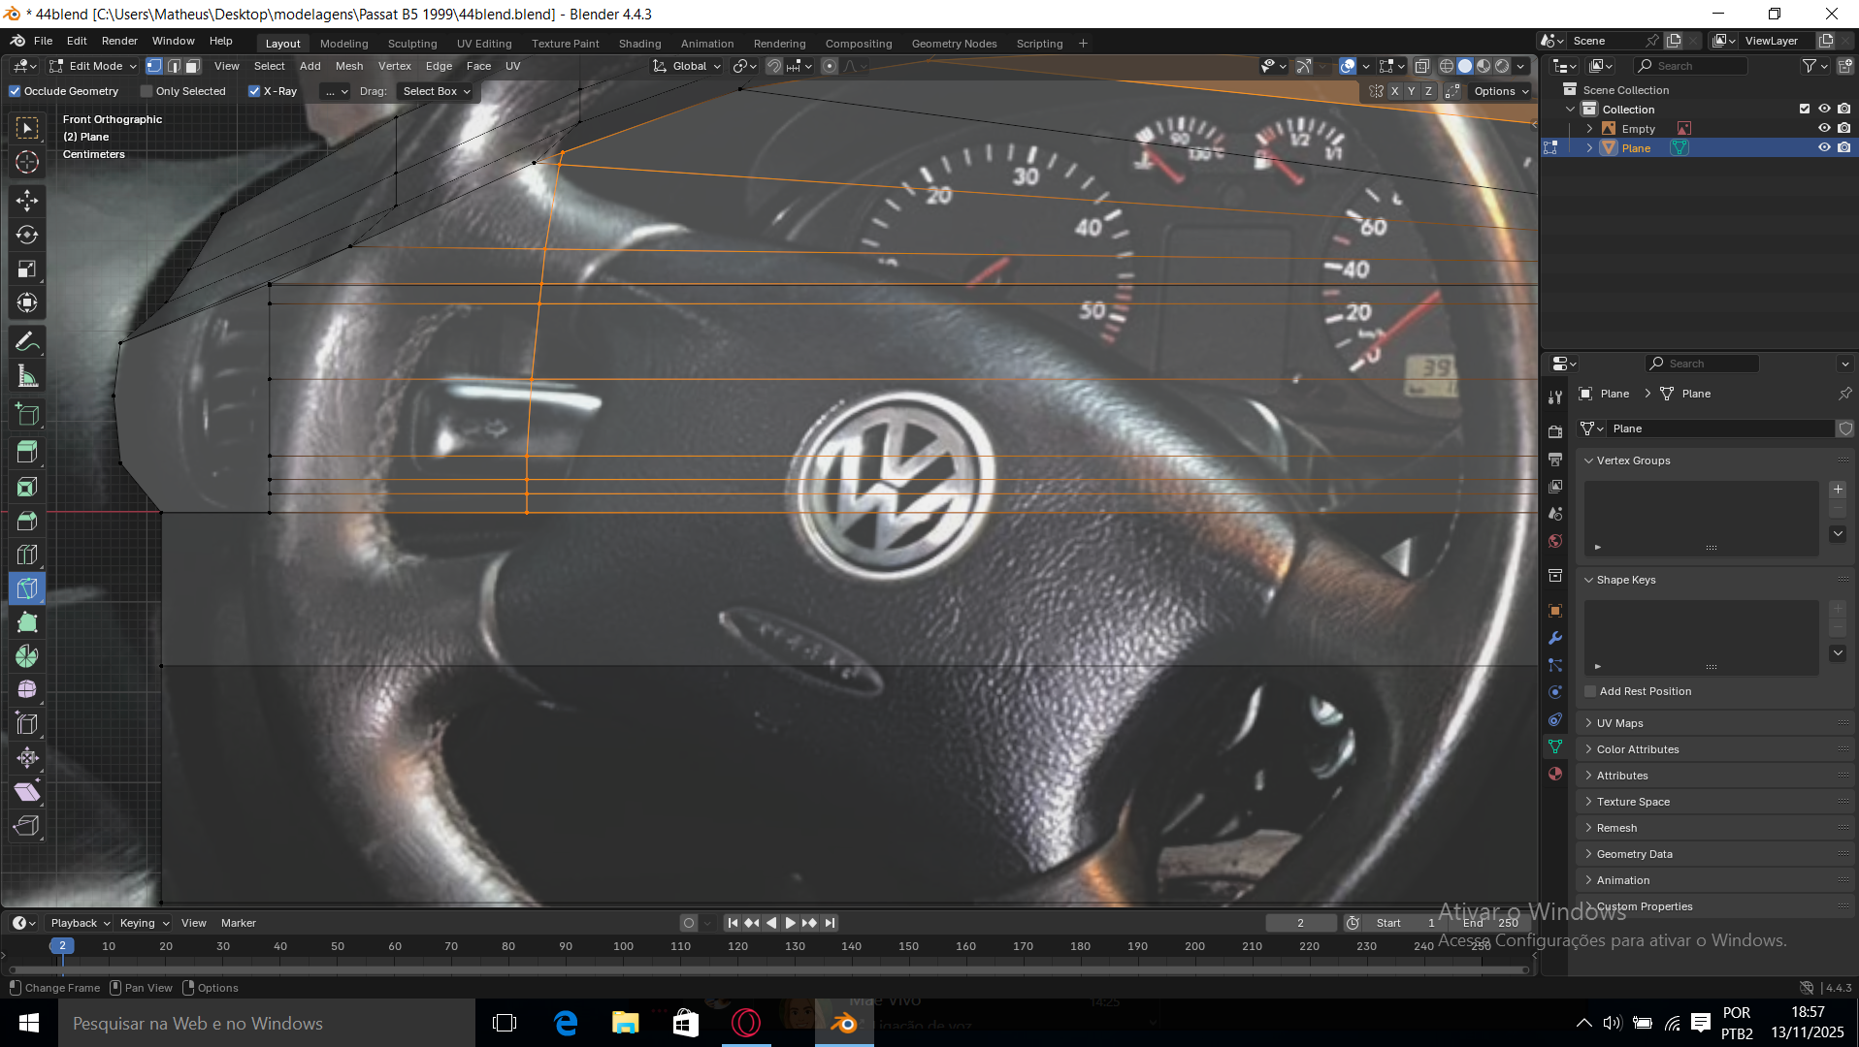Open the Mesh menu
The height and width of the screenshot is (1047, 1859).
349,66
